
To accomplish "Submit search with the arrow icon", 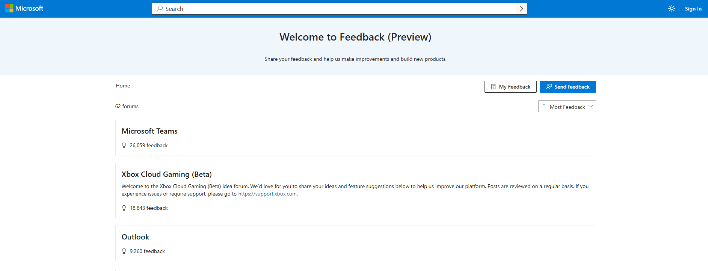I will coord(521,9).
